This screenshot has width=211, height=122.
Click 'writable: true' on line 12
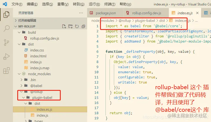coord(132,82)
